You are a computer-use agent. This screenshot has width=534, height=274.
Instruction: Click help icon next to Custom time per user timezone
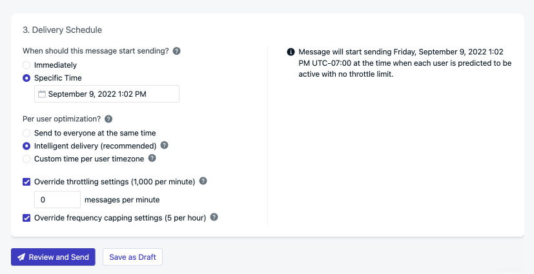click(152, 158)
